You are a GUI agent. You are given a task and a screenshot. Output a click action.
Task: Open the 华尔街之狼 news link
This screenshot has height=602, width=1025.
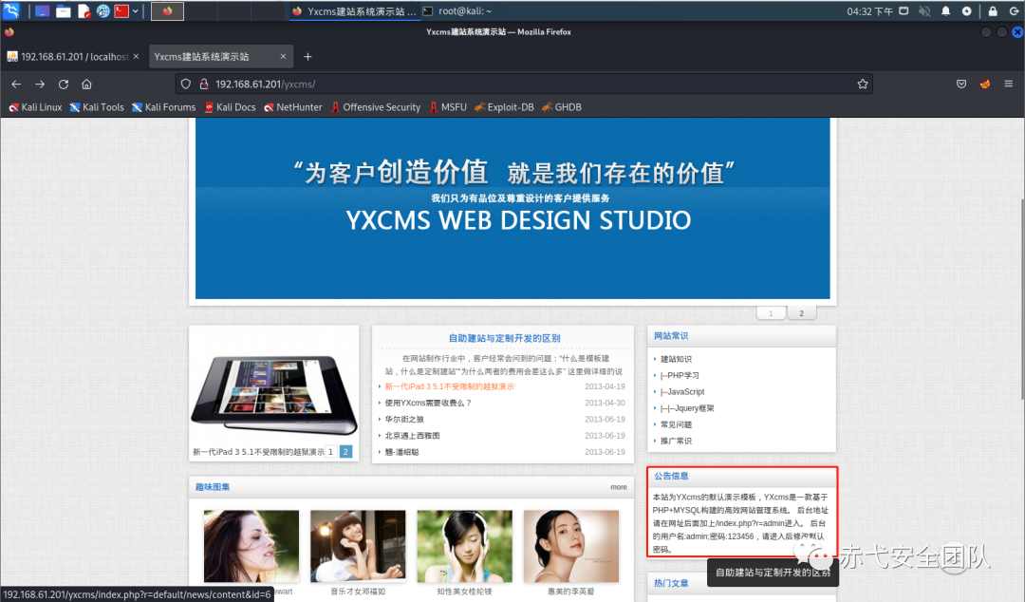(404, 420)
